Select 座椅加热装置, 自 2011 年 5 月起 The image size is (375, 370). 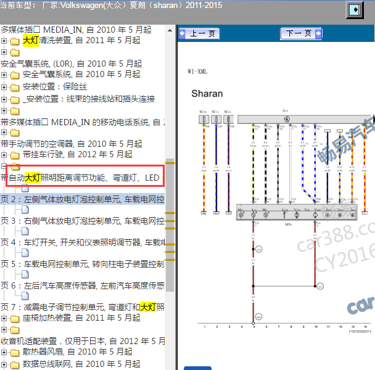pyautogui.click(x=81, y=318)
